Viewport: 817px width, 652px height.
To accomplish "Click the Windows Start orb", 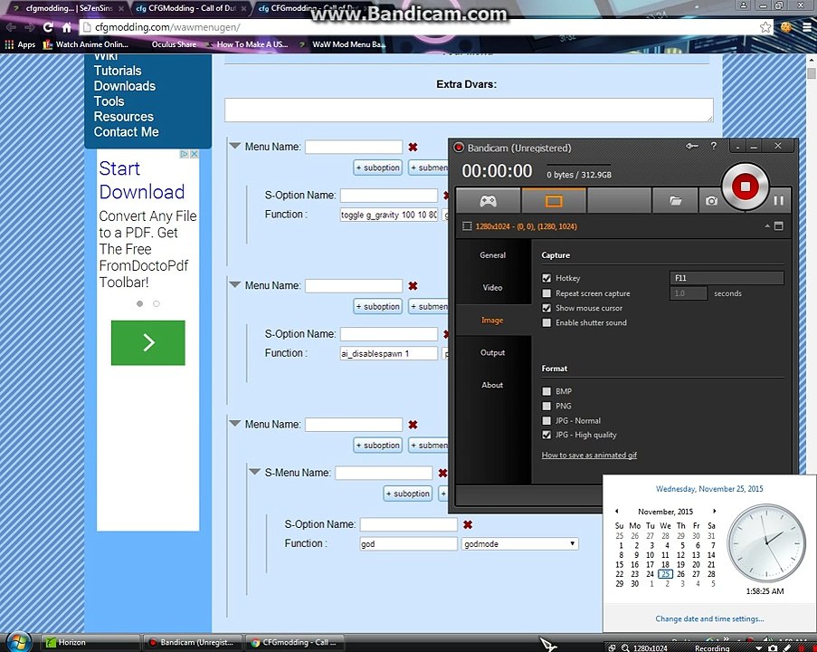I will (18, 641).
